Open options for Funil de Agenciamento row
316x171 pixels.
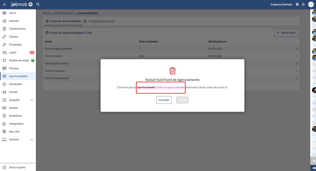pyautogui.click(x=297, y=49)
